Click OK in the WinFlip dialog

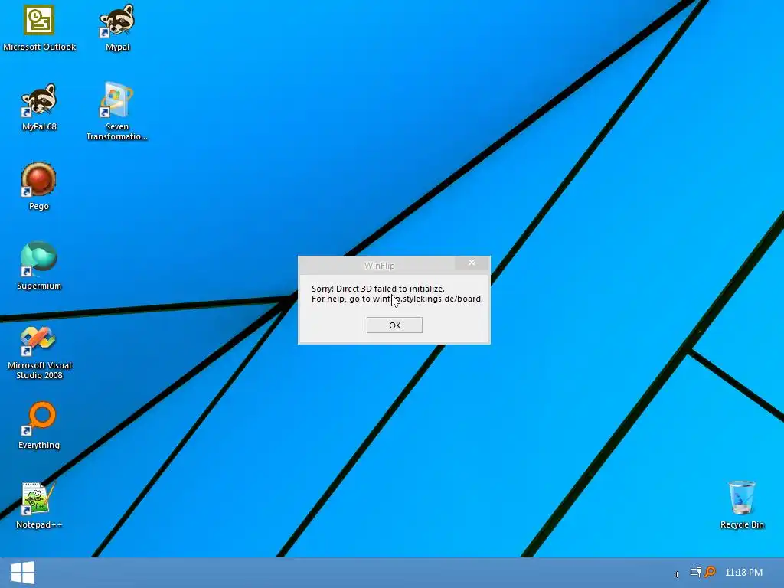click(x=394, y=325)
